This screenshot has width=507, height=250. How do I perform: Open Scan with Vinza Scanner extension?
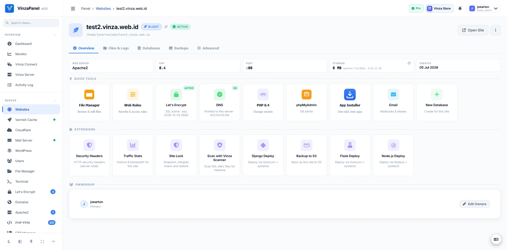click(x=220, y=155)
